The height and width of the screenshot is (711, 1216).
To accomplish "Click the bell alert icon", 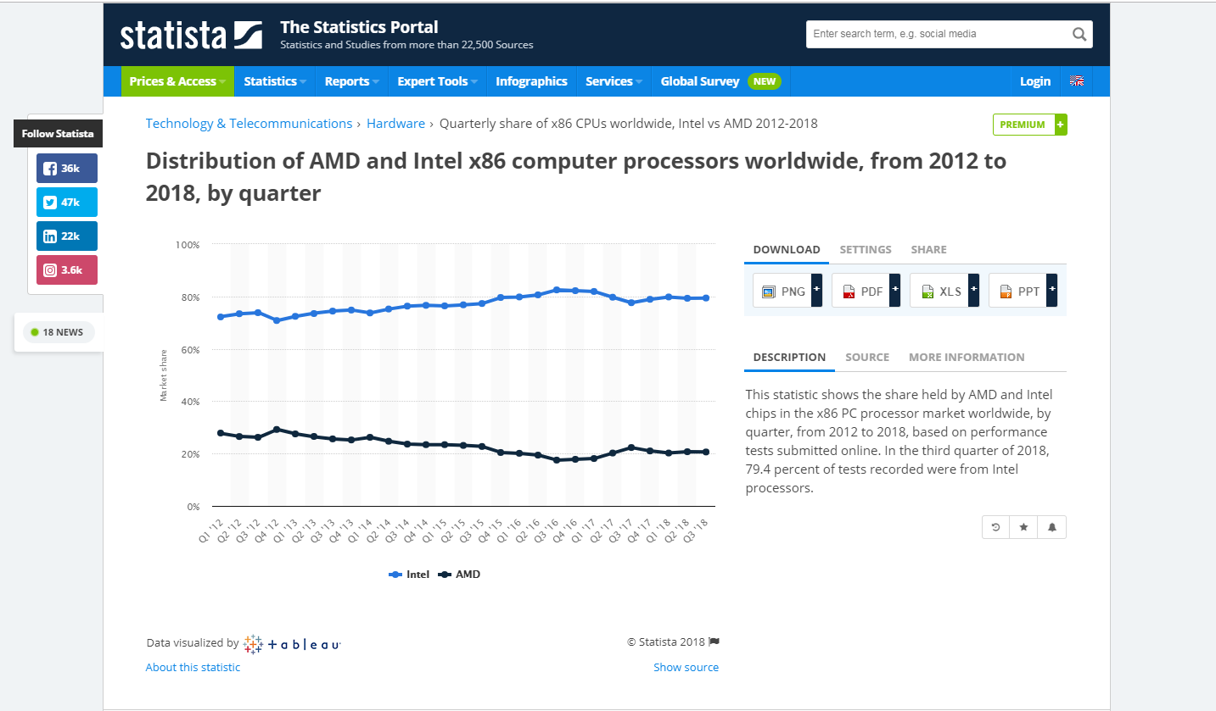I will click(1052, 527).
